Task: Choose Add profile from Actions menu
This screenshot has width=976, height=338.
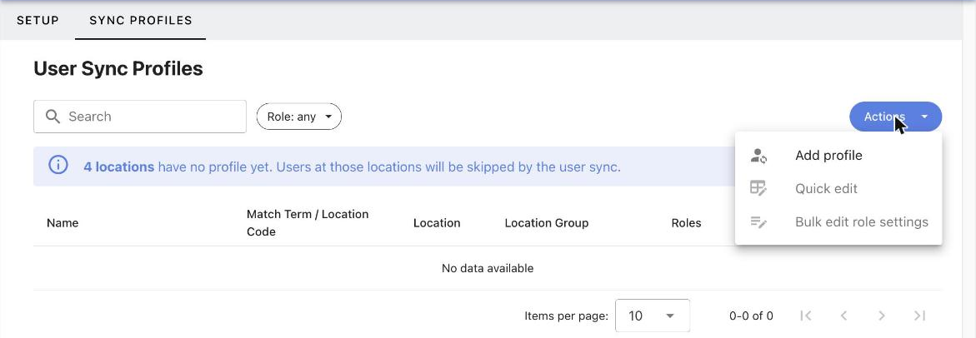Action: (x=838, y=156)
